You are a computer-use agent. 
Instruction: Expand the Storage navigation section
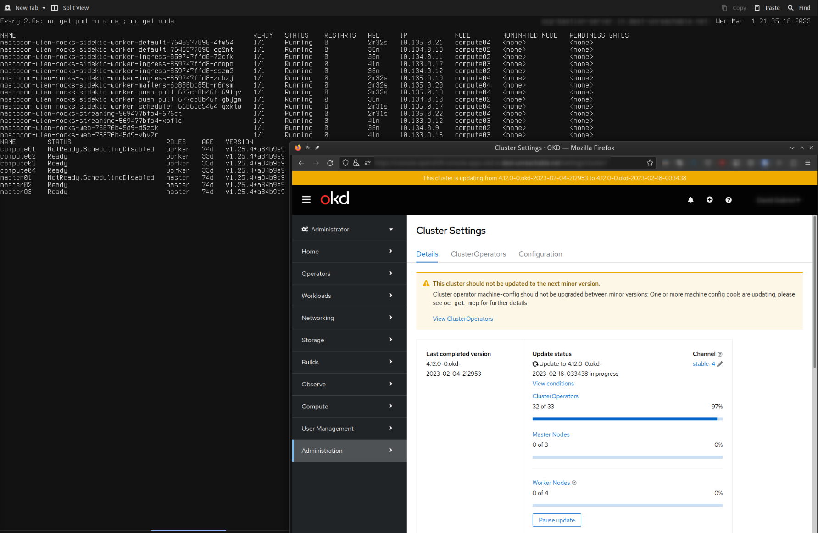pyautogui.click(x=349, y=340)
